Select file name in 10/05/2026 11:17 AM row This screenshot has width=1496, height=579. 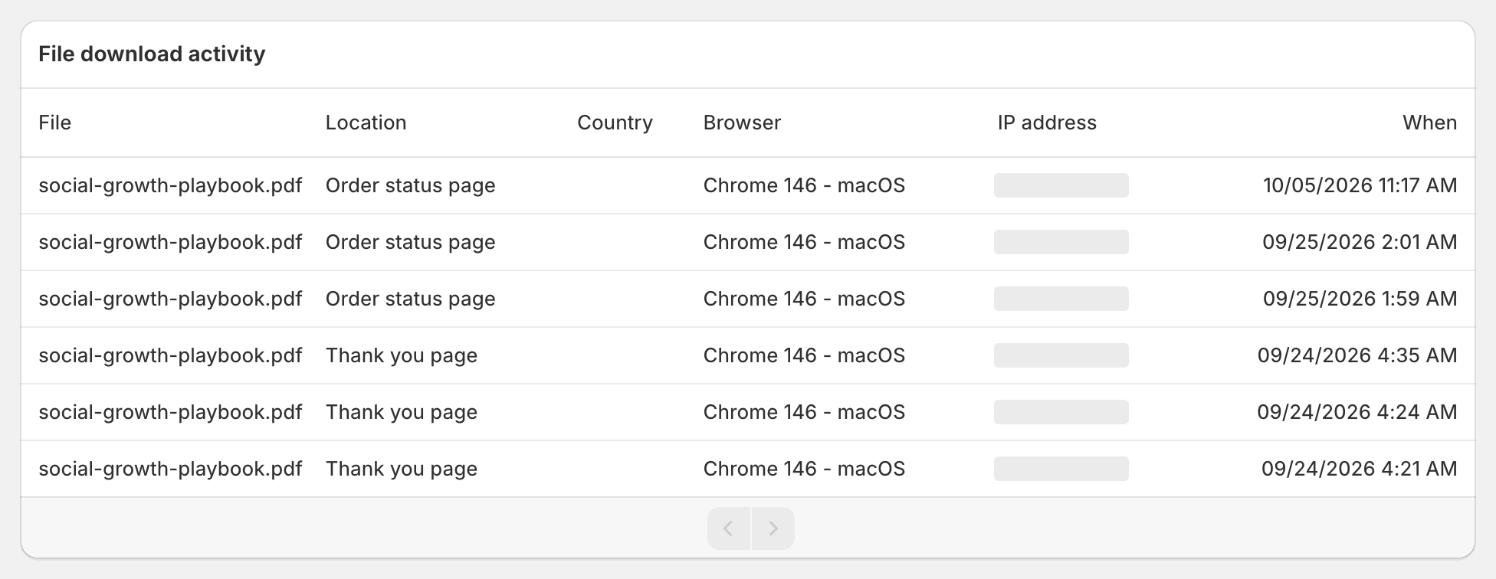pos(170,185)
